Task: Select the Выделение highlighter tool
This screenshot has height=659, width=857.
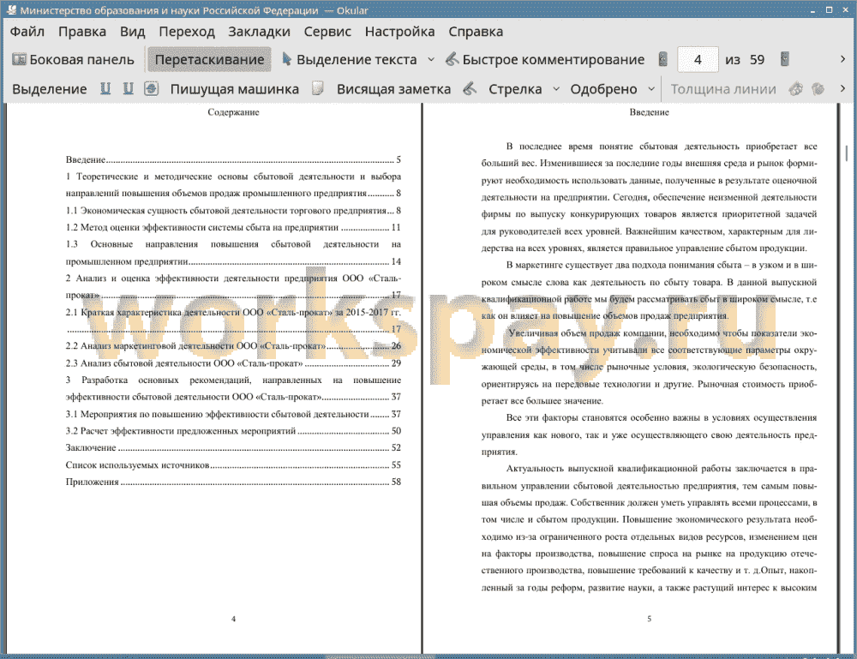Action: point(49,89)
